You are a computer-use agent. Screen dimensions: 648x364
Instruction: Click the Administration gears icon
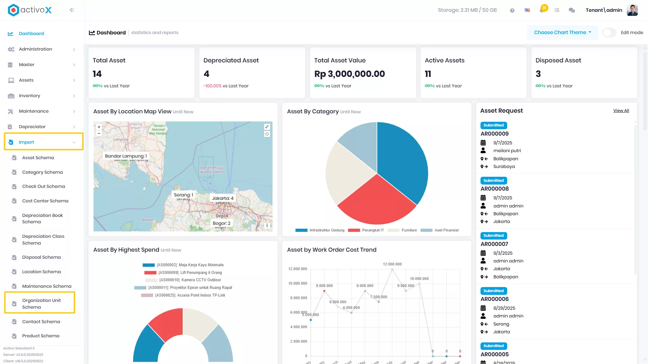tap(11, 49)
